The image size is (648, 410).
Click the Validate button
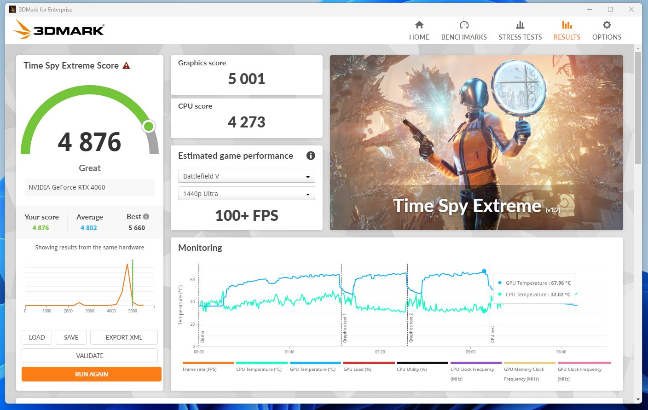[x=90, y=356]
